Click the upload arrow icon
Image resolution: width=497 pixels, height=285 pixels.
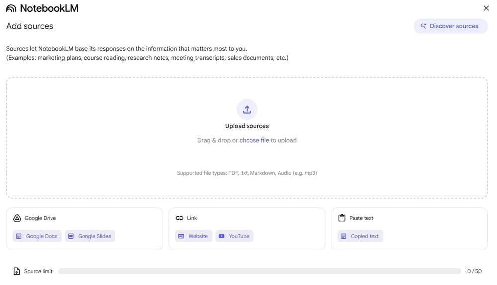[247, 110]
